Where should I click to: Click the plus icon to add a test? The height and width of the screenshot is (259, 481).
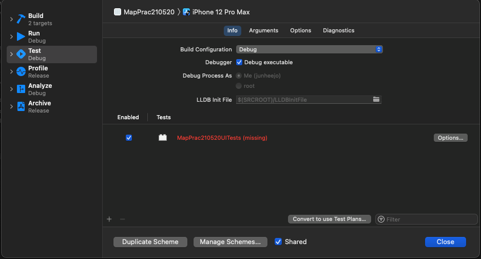[x=109, y=219]
